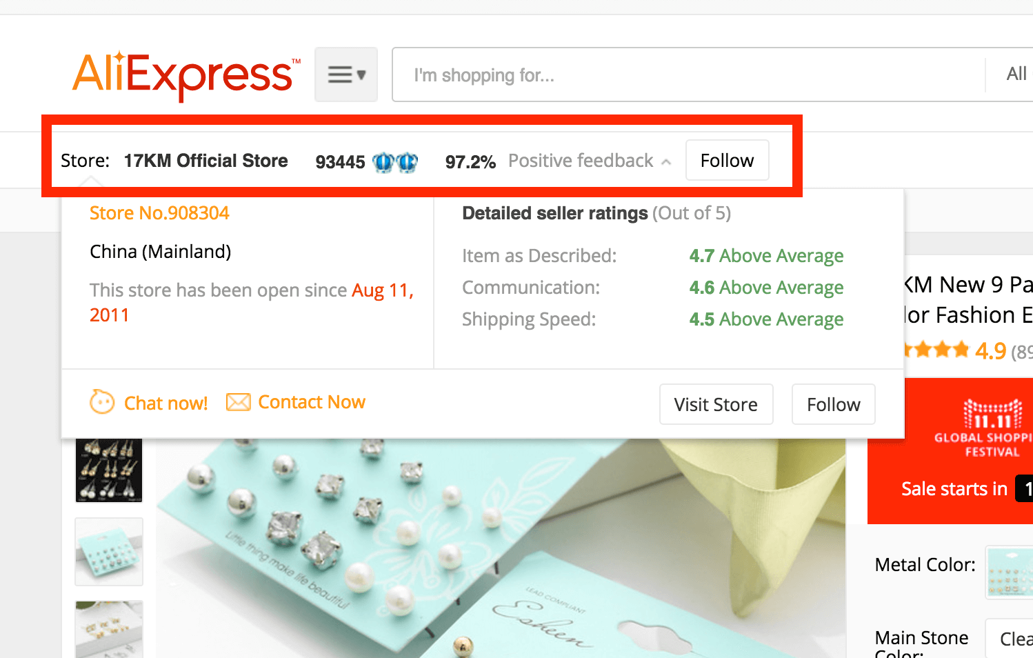This screenshot has width=1033, height=658.
Task: Open the Store No.908304 link
Action: (x=159, y=213)
